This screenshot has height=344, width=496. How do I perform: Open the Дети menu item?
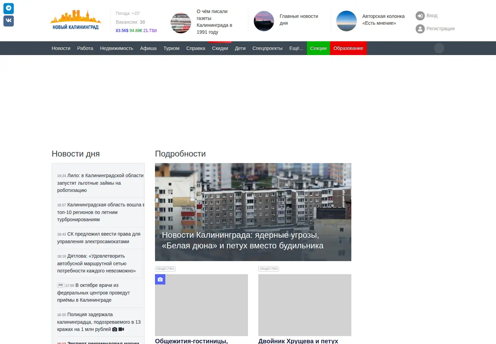pyautogui.click(x=240, y=48)
